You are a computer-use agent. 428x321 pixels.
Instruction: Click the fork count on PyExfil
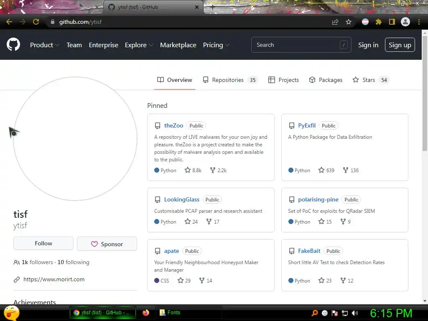pyautogui.click(x=351, y=171)
